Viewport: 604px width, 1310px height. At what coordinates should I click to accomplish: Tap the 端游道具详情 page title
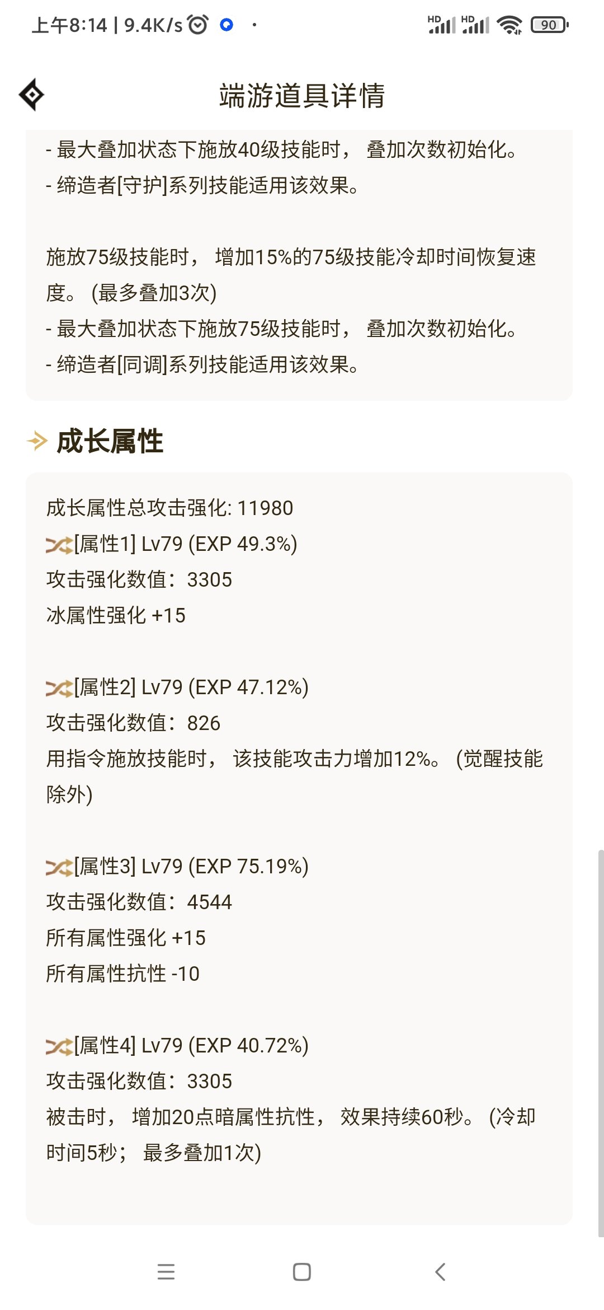point(302,95)
